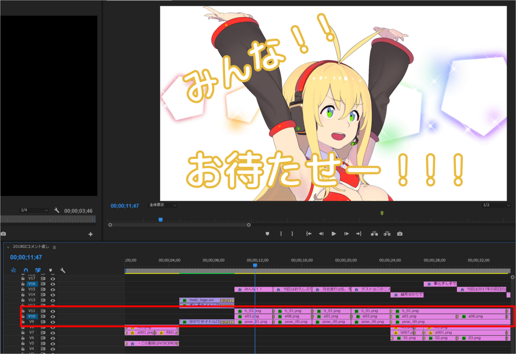Lock track V6 with its padlock
The image size is (516, 354).
tap(23, 338)
